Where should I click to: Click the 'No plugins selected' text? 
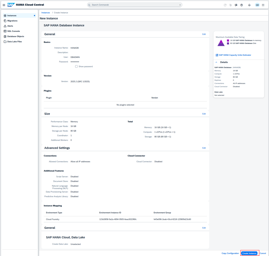coord(125,105)
